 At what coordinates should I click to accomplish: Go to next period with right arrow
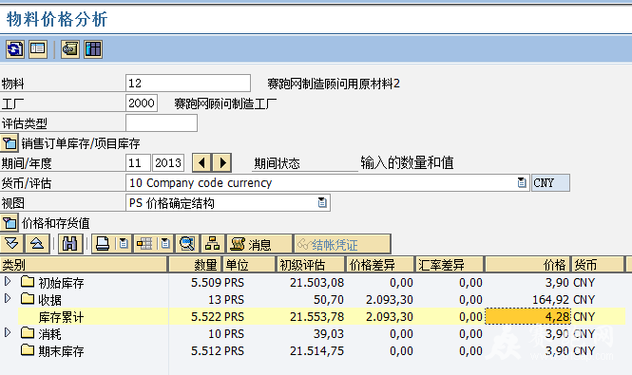click(x=221, y=163)
